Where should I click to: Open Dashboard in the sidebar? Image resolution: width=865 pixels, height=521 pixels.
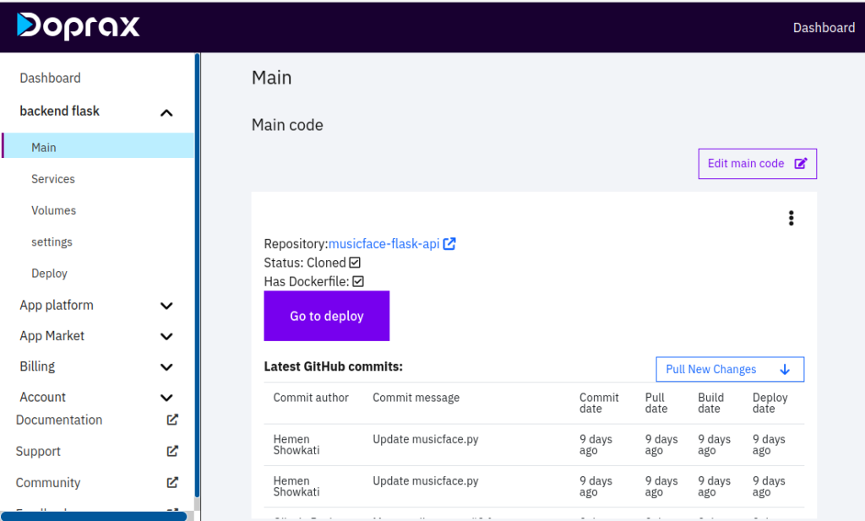click(50, 79)
